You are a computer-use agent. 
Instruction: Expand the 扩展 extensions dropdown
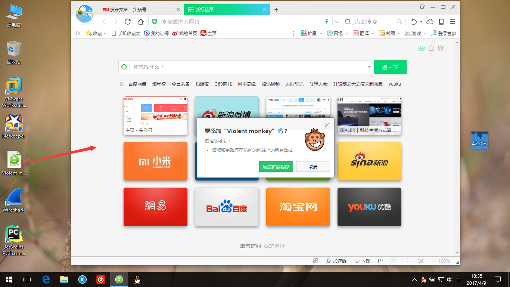pyautogui.click(x=321, y=34)
